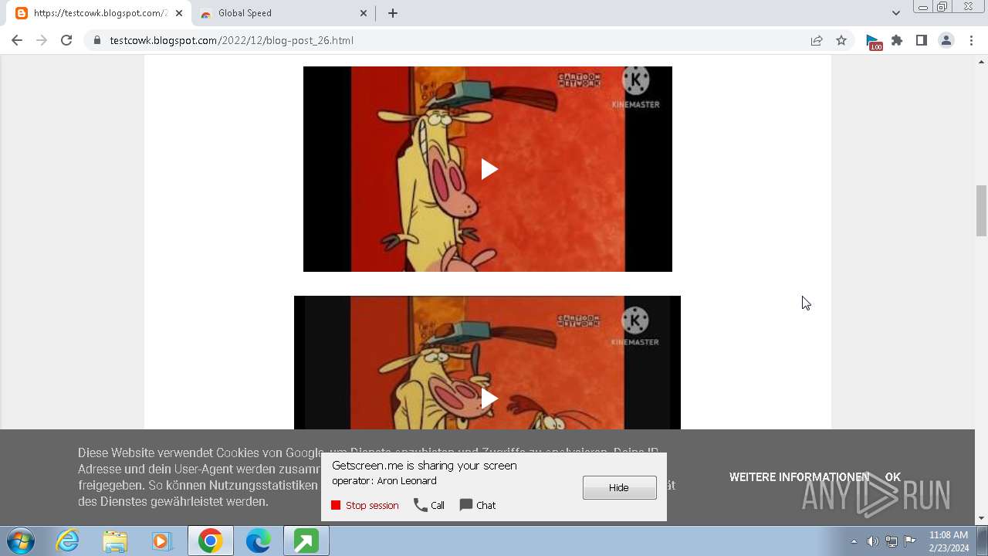
Task: Open Getscreen.me green arrow taskbar icon
Action: 306,541
